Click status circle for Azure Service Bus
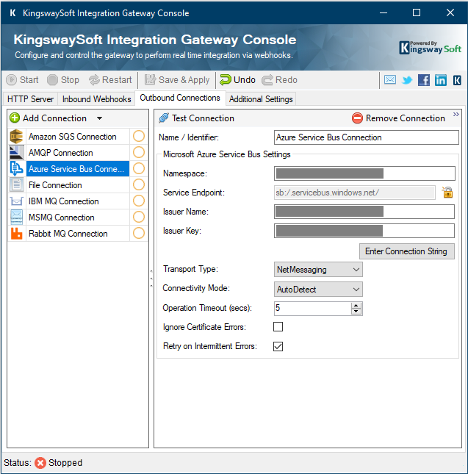 (x=139, y=169)
